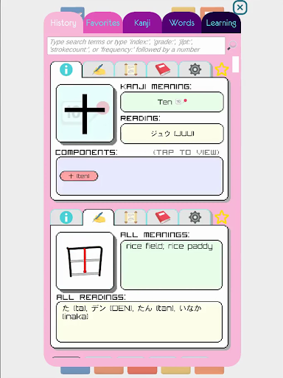The width and height of the screenshot is (283, 378).
Task: View the ten component chip
Action: (x=79, y=176)
